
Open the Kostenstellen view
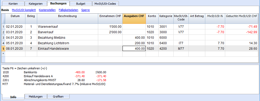(47, 10)
